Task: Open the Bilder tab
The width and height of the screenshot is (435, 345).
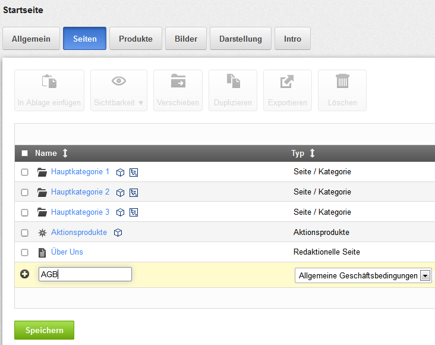Action: coord(186,39)
